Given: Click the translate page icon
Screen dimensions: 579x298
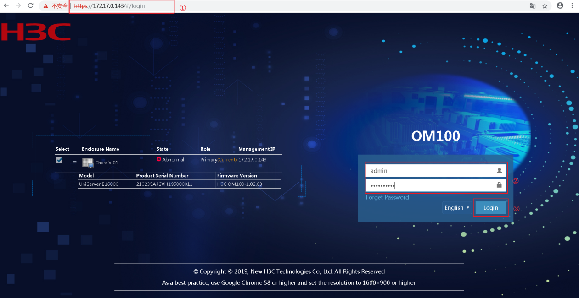Looking at the screenshot, I should pyautogui.click(x=532, y=6).
